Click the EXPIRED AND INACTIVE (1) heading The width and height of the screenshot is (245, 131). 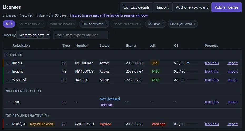click(27, 116)
